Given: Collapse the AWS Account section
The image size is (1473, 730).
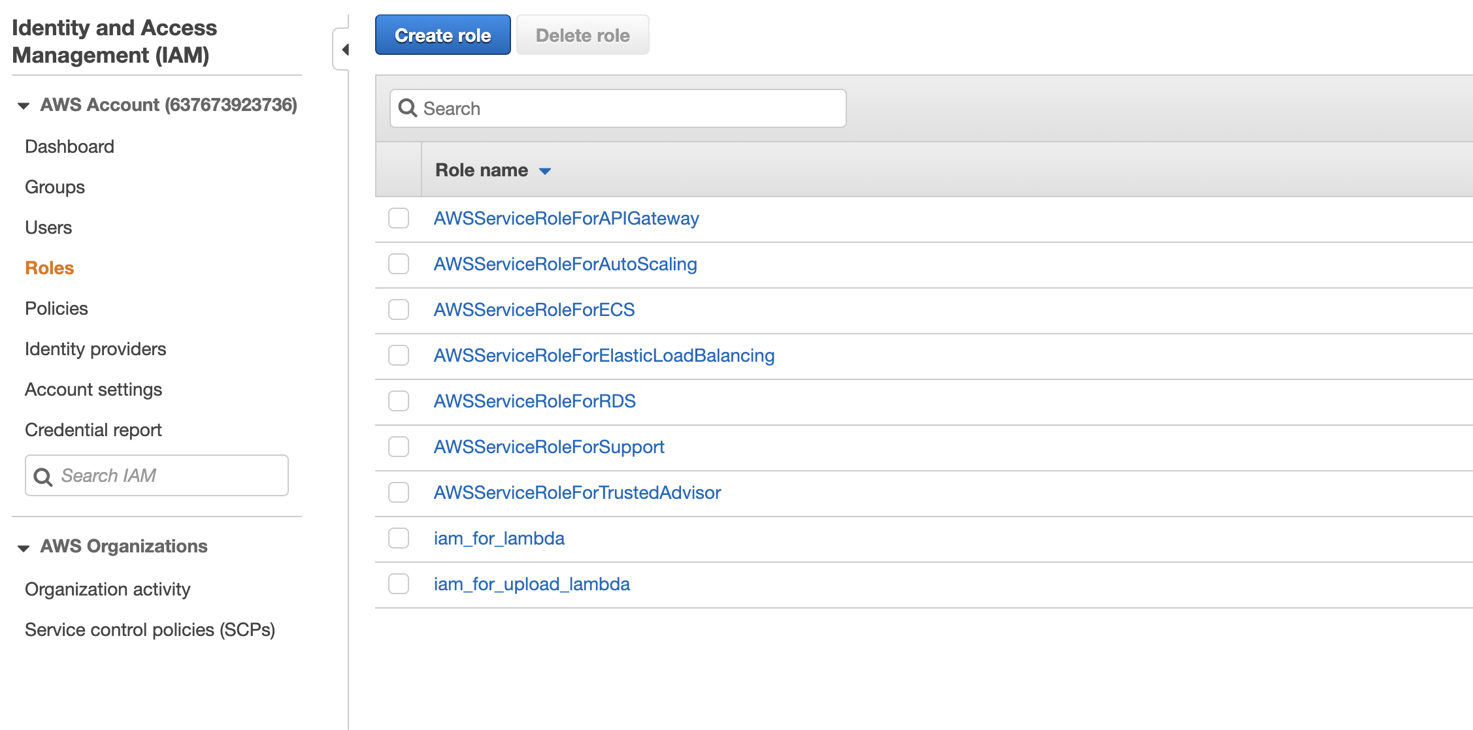Looking at the screenshot, I should tap(24, 105).
